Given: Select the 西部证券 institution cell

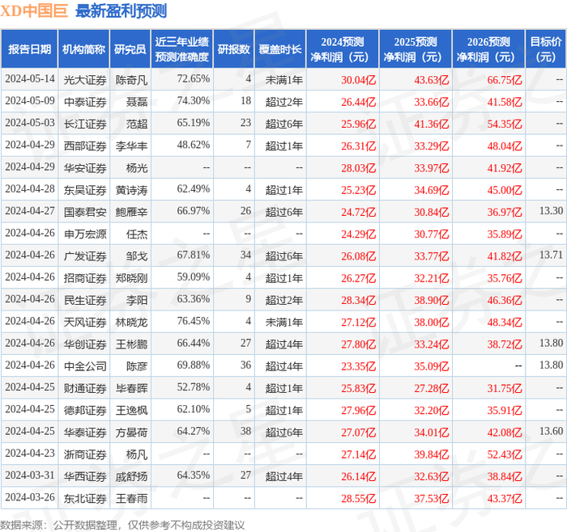Looking at the screenshot, I should [x=85, y=146].
